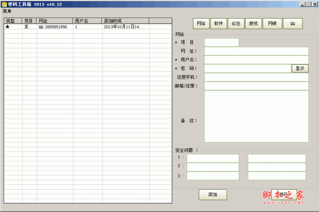The height and width of the screenshot is (212, 319).
Task: Click security question 3 field
Action: pos(213,176)
